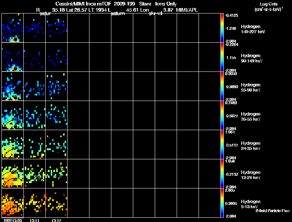
Task: Click the 'MIMI/APL' header text
Action: pyautogui.click(x=187, y=10)
